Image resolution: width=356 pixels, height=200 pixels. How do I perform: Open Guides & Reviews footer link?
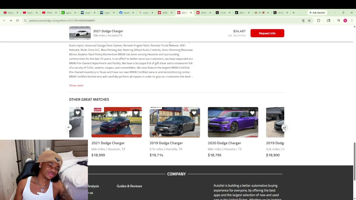click(129, 186)
